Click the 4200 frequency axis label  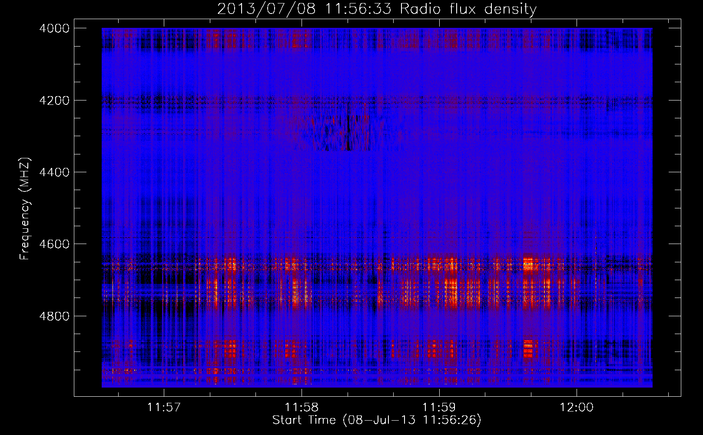(54, 100)
